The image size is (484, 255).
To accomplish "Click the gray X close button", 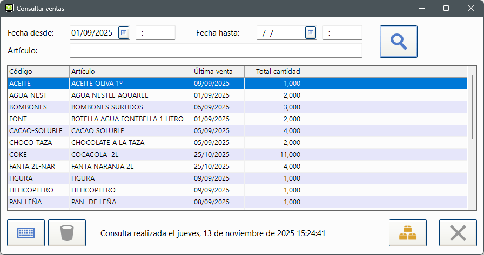I will 458,233.
